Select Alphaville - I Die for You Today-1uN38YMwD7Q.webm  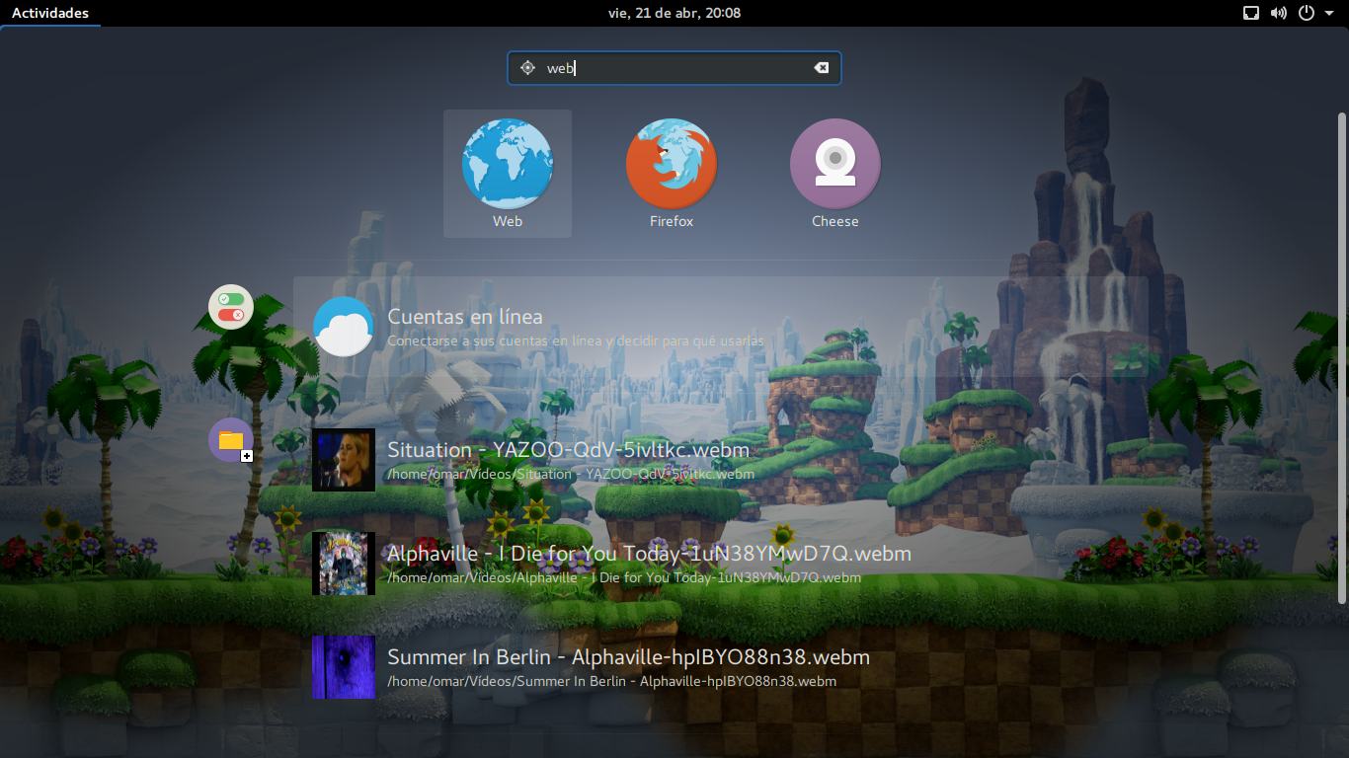[x=649, y=554]
